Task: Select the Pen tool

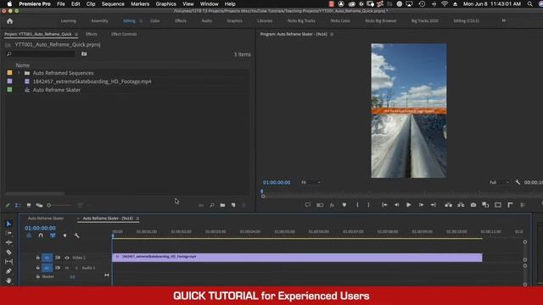Action: pos(8,271)
